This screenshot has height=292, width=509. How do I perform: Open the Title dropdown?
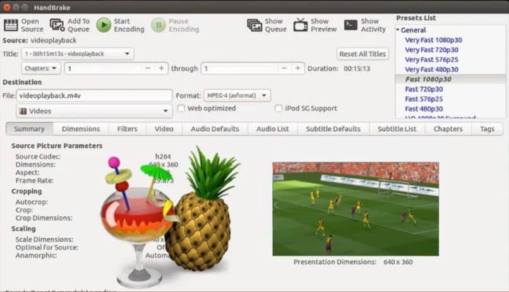[x=78, y=54]
